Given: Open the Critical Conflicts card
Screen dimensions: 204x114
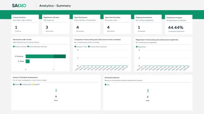Looking at the screenshot, I should tap(25, 24).
